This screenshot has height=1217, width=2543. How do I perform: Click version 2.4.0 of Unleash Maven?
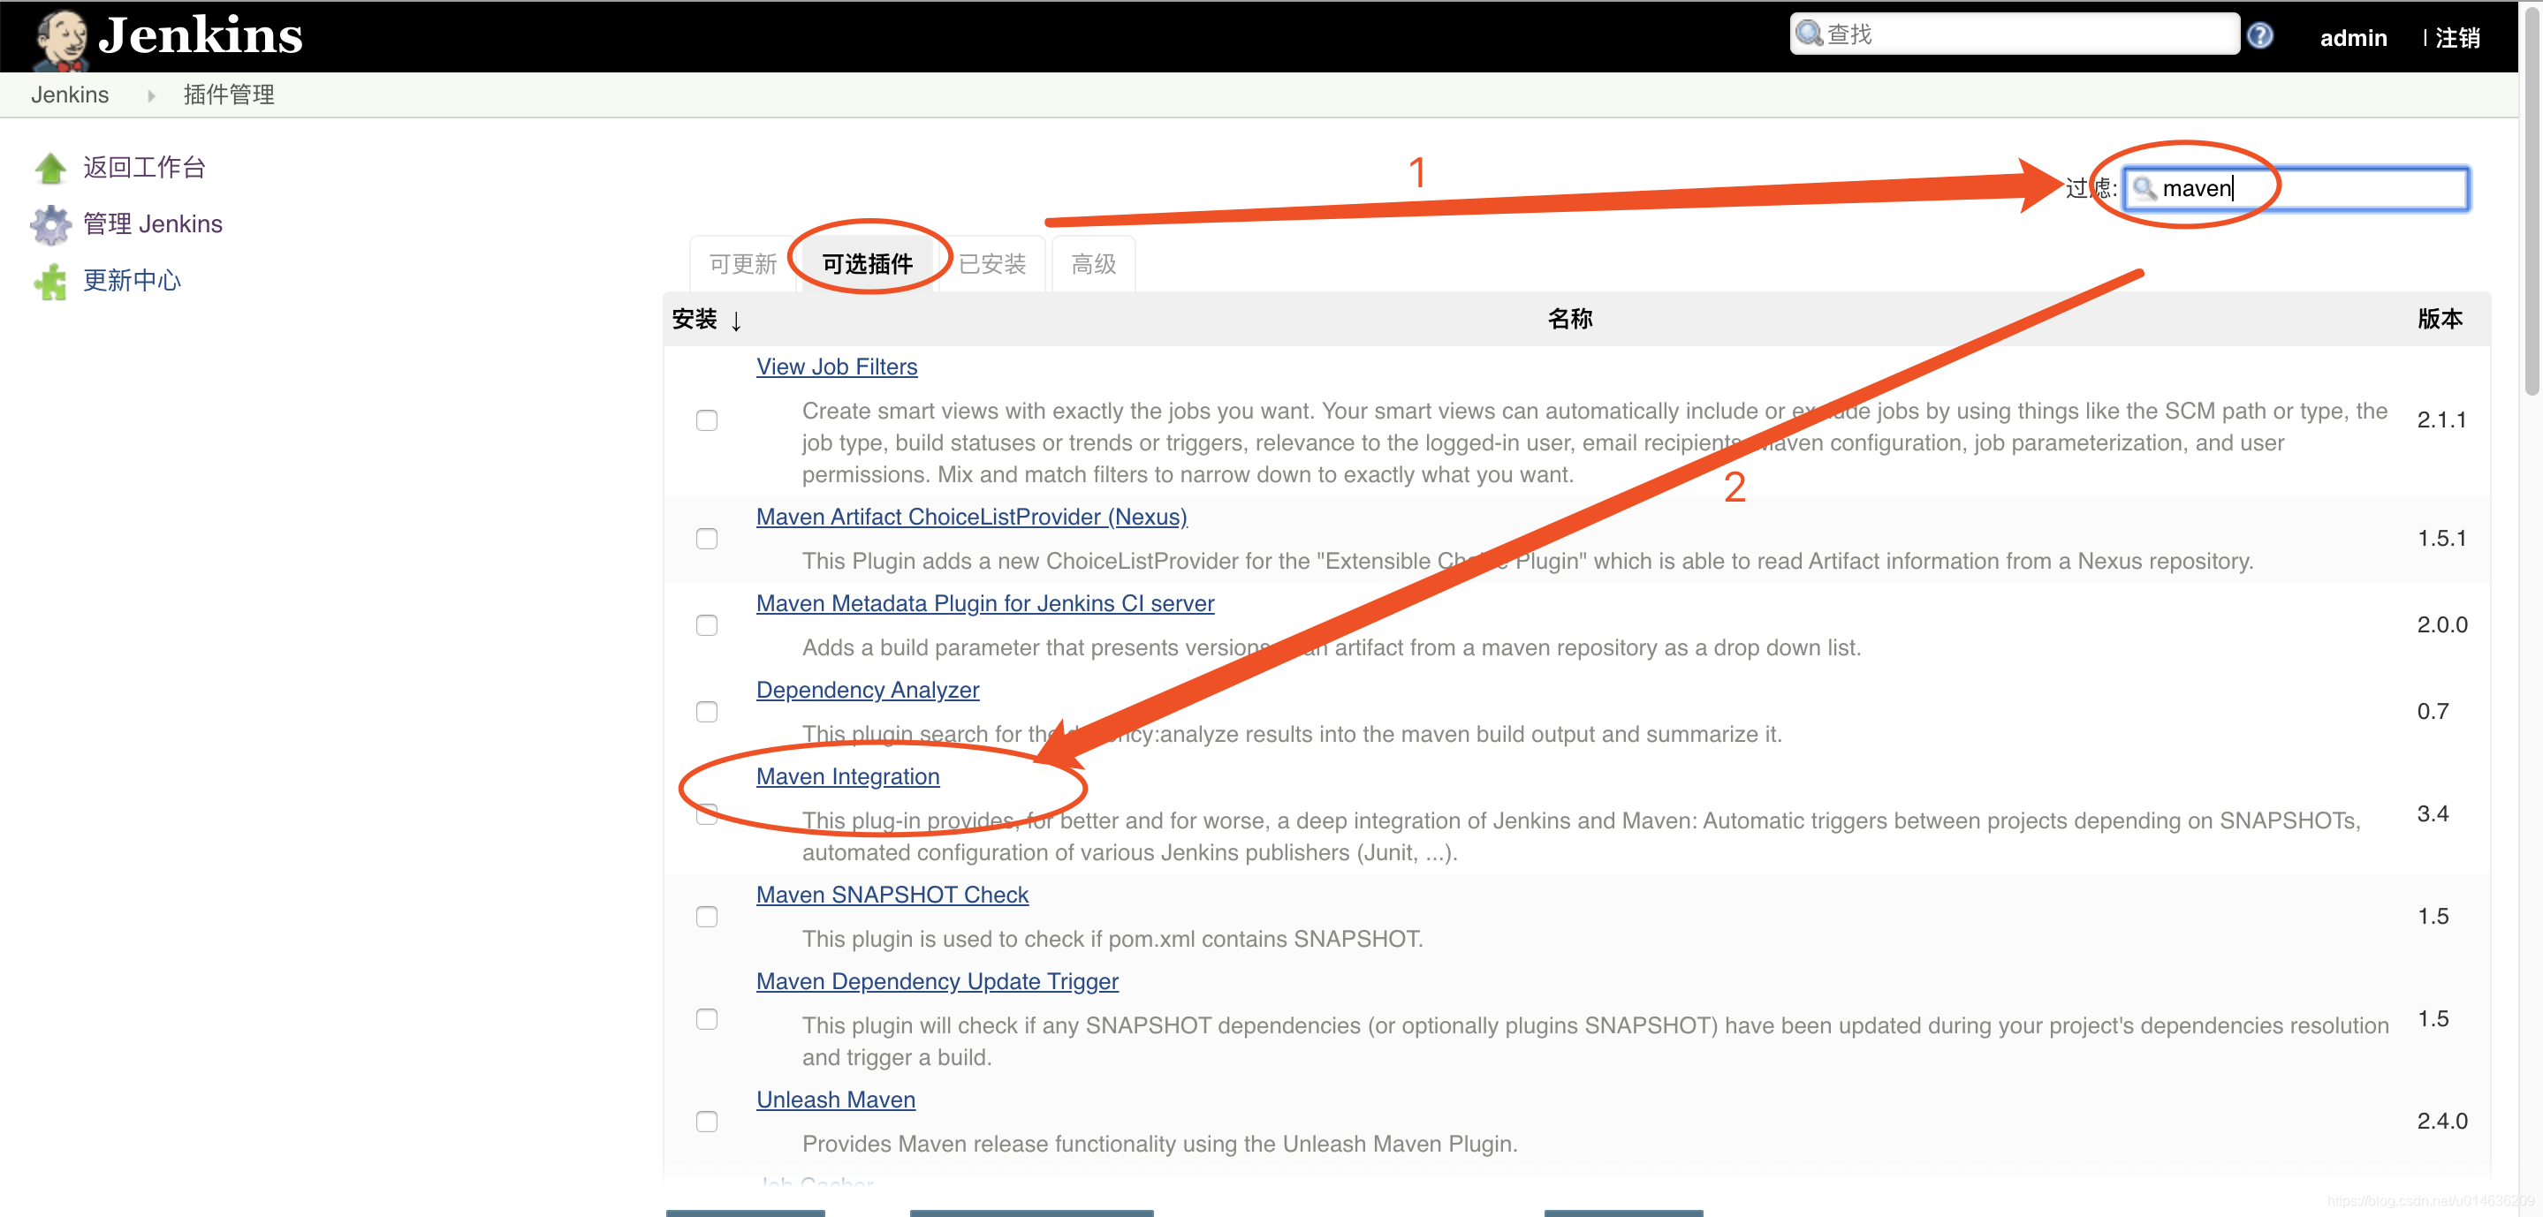[x=2442, y=1123]
